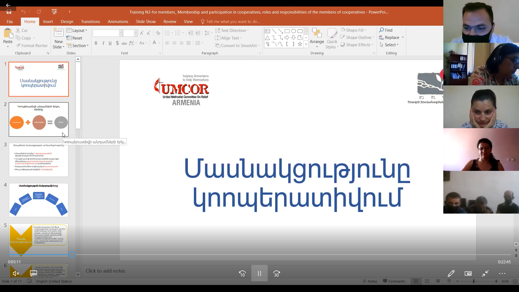Toggle captions on the video player
Image resolution: width=519 pixels, height=292 pixels.
(x=33, y=274)
